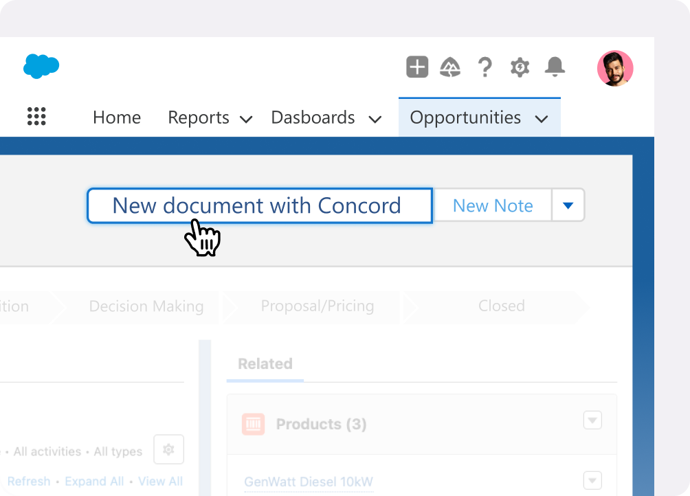
Task: Open the activity timeline settings gear
Action: [x=168, y=449]
